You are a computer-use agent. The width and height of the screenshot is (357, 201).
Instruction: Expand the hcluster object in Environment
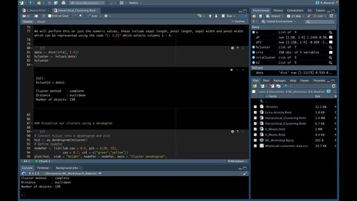point(253,47)
